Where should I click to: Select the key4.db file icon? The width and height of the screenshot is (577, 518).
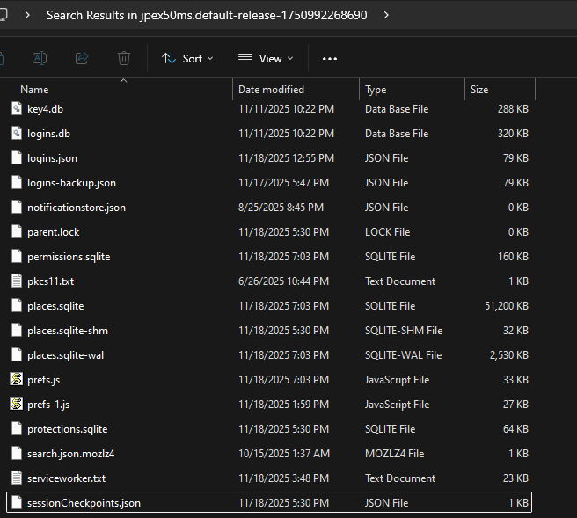pos(16,109)
